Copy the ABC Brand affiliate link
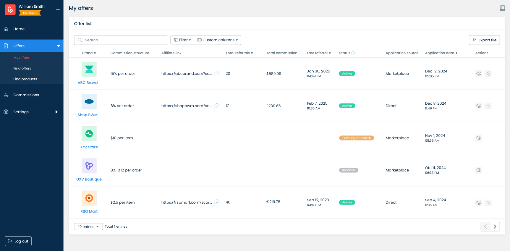 [216, 73]
